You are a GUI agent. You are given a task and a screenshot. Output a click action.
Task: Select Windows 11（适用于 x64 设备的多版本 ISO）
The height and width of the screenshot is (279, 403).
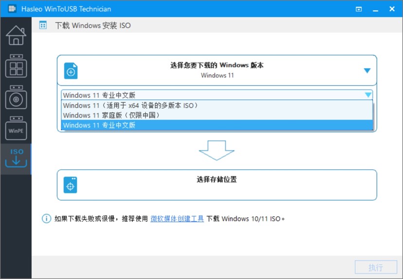click(217, 106)
